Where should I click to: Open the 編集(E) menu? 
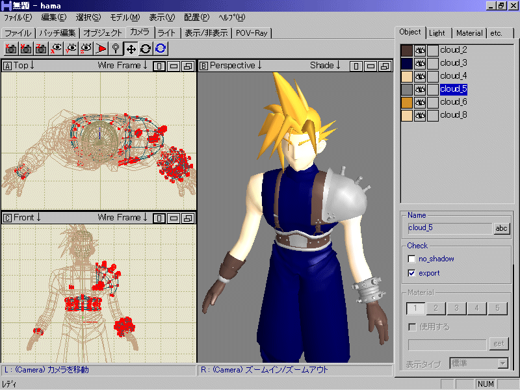click(54, 18)
